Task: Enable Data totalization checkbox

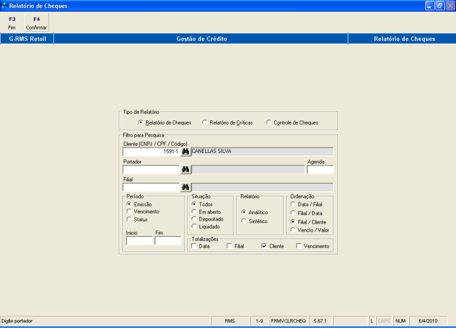Action: (x=194, y=246)
